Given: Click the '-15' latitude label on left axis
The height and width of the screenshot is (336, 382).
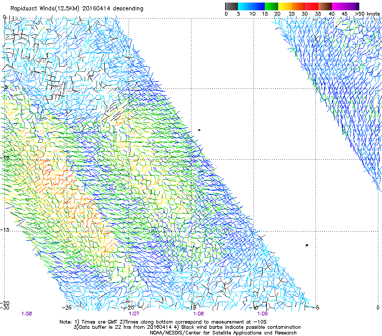Looking at the screenshot, I should 5,230.
